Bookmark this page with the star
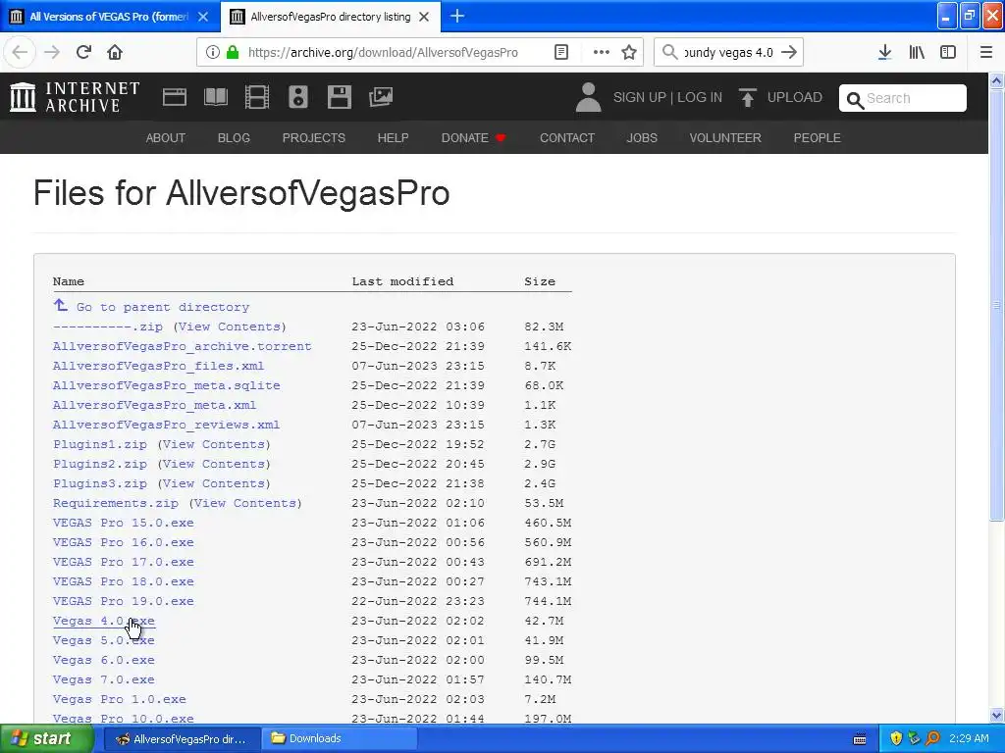The image size is (1005, 753). (629, 52)
